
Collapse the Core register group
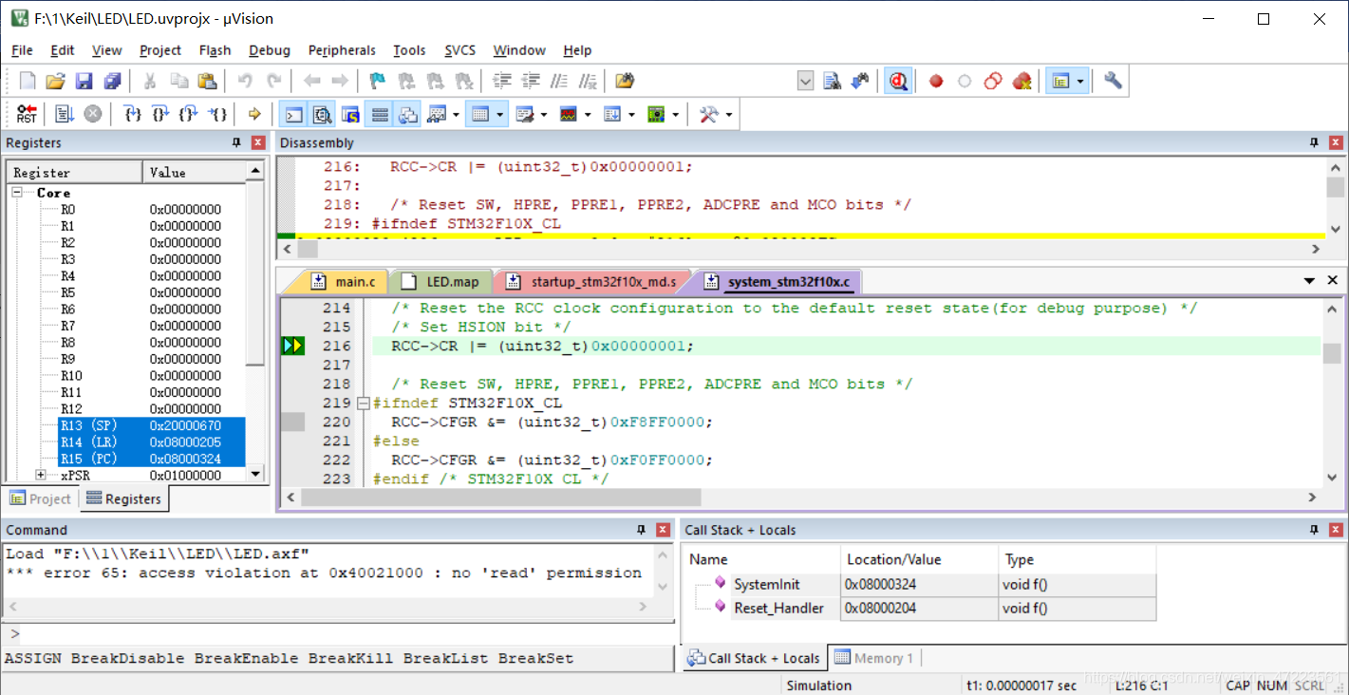click(17, 193)
